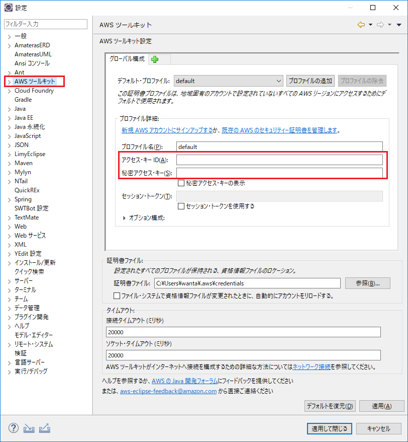This screenshot has width=408, height=442.
Task: Focus the フィルター入力 search field
Action: coord(46,24)
